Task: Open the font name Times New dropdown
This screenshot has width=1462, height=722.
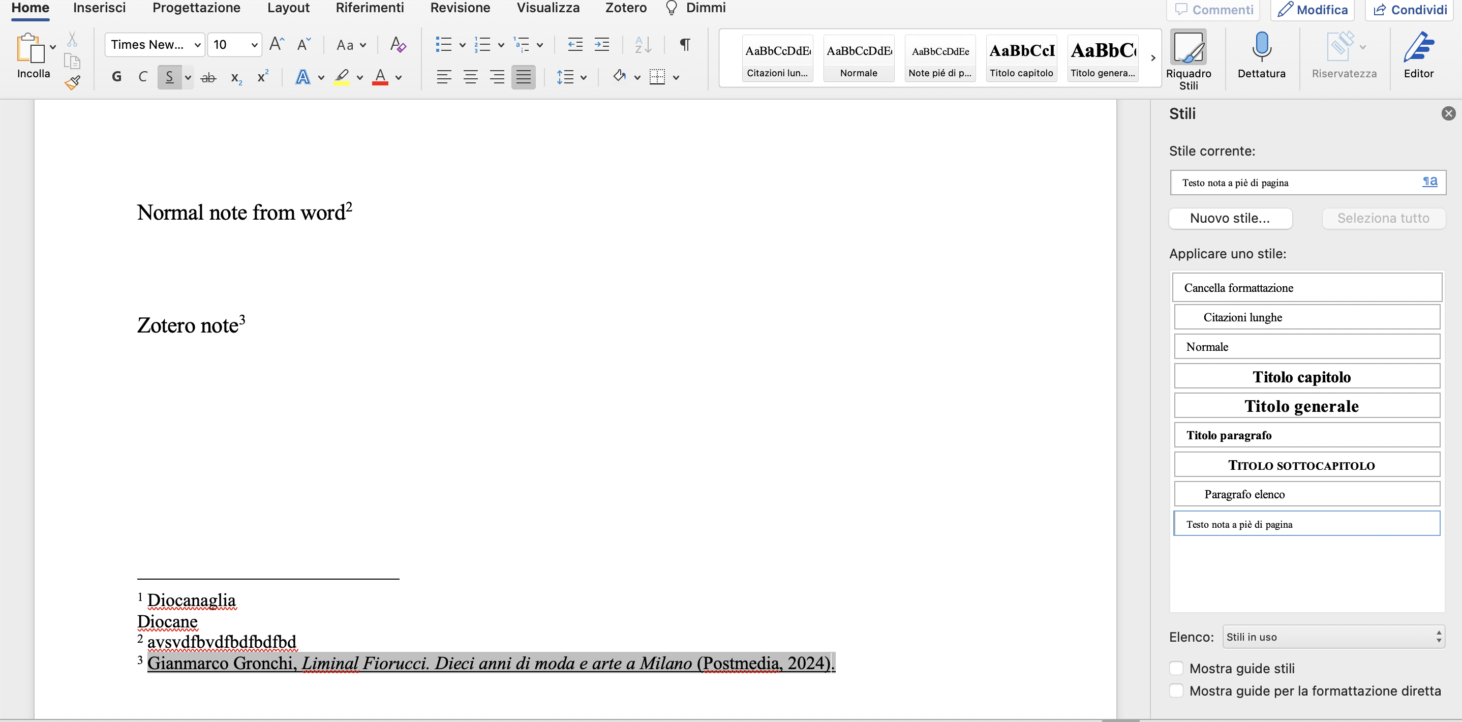Action: point(198,45)
